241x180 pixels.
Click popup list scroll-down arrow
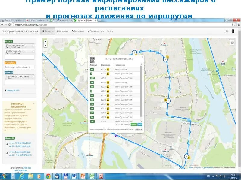click(141, 121)
